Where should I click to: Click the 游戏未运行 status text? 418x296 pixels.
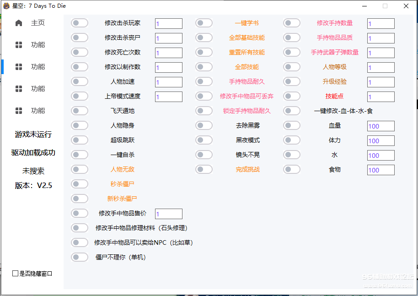pos(33,135)
